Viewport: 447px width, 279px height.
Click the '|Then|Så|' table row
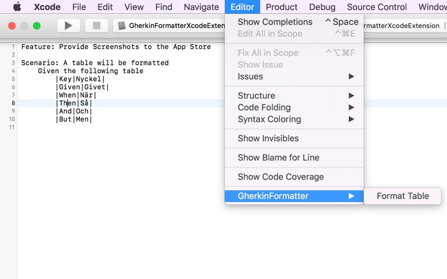pyautogui.click(x=74, y=103)
